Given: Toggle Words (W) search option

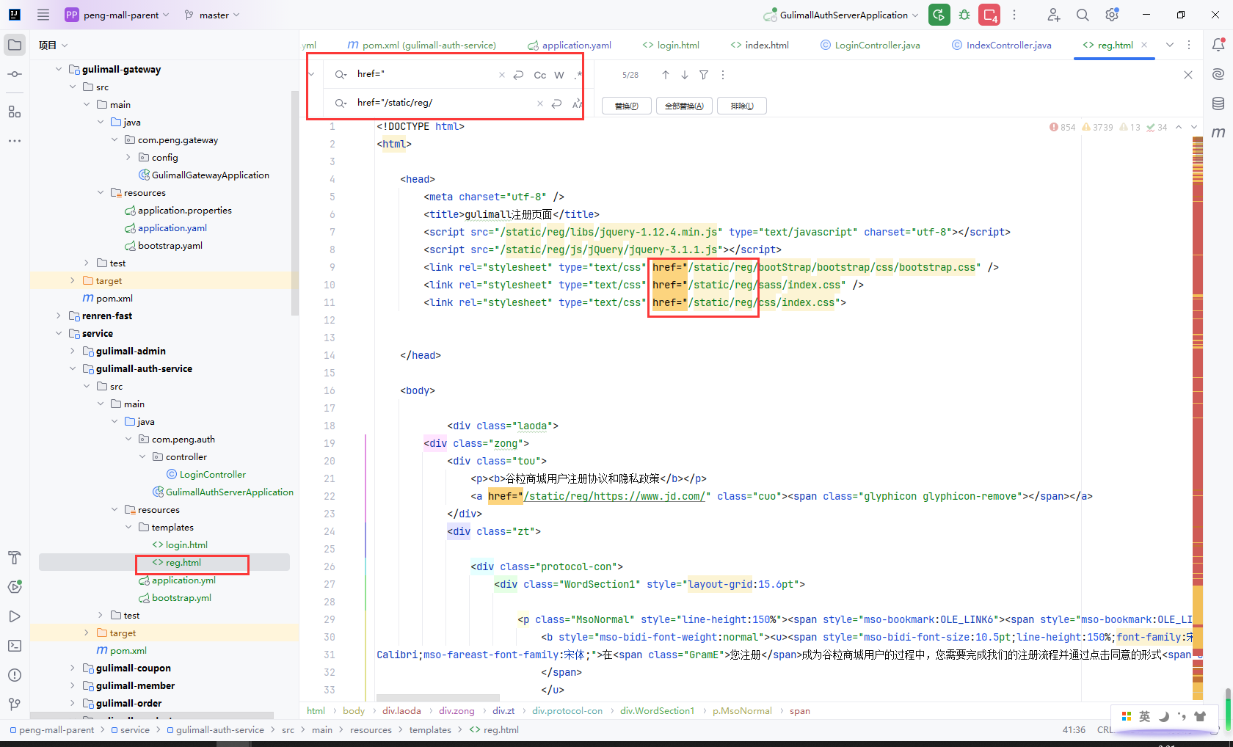Looking at the screenshot, I should (x=559, y=75).
